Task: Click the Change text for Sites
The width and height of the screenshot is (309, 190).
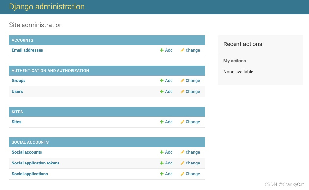Action: [193, 122]
